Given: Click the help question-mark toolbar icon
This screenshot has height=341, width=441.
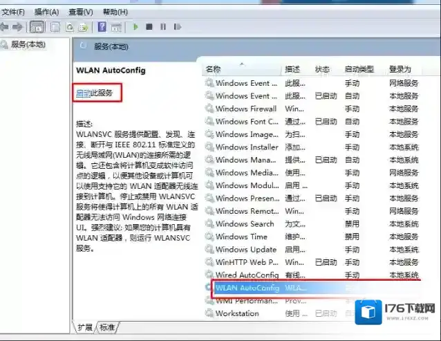Looking at the screenshot, I should point(102,27).
